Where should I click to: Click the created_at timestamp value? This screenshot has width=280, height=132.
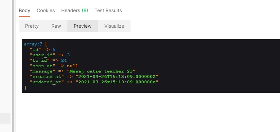(117, 77)
